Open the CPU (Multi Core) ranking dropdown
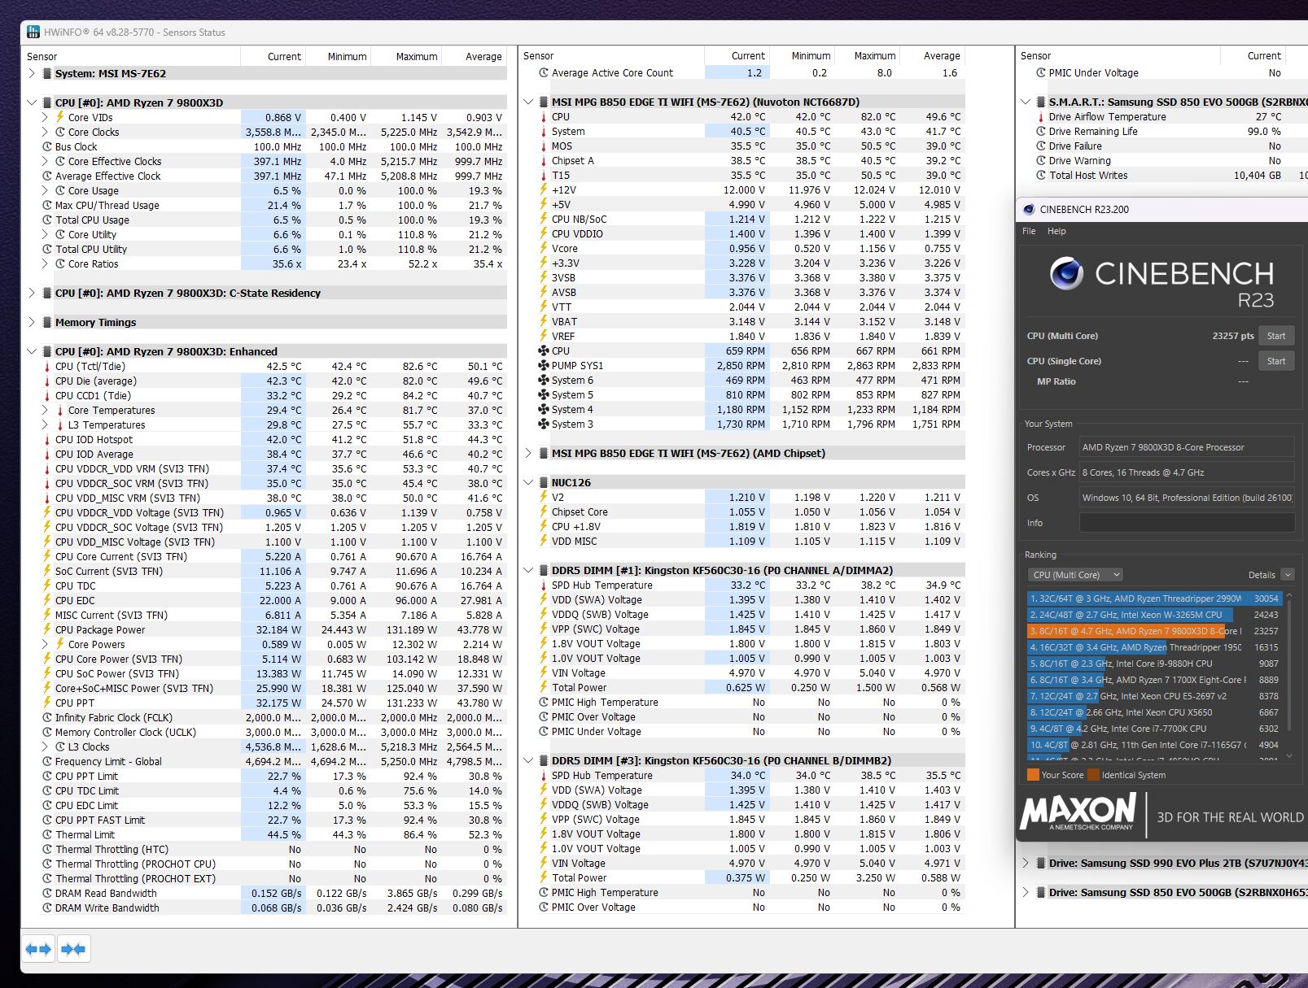Screen dimensions: 1308x988 tap(1074, 574)
